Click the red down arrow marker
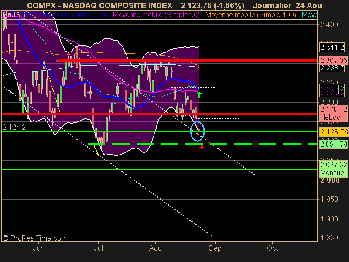Screen dimensions: 349x262 (x=202, y=147)
